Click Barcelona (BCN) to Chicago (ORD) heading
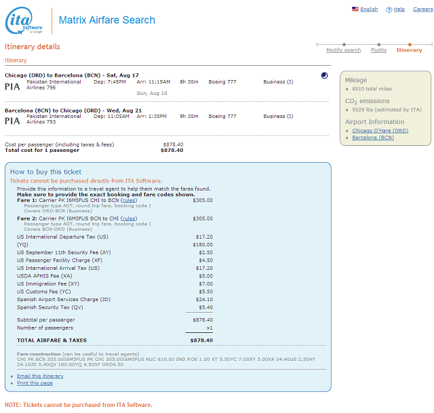This screenshot has height=413, width=434. [73, 111]
